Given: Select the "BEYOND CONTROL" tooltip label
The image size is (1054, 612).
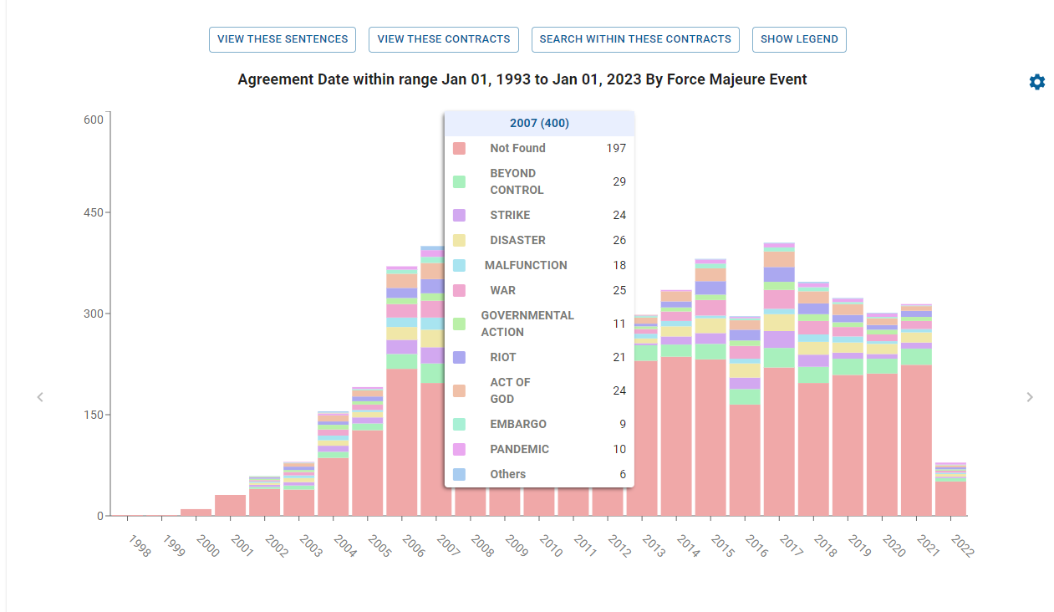Looking at the screenshot, I should (x=517, y=181).
